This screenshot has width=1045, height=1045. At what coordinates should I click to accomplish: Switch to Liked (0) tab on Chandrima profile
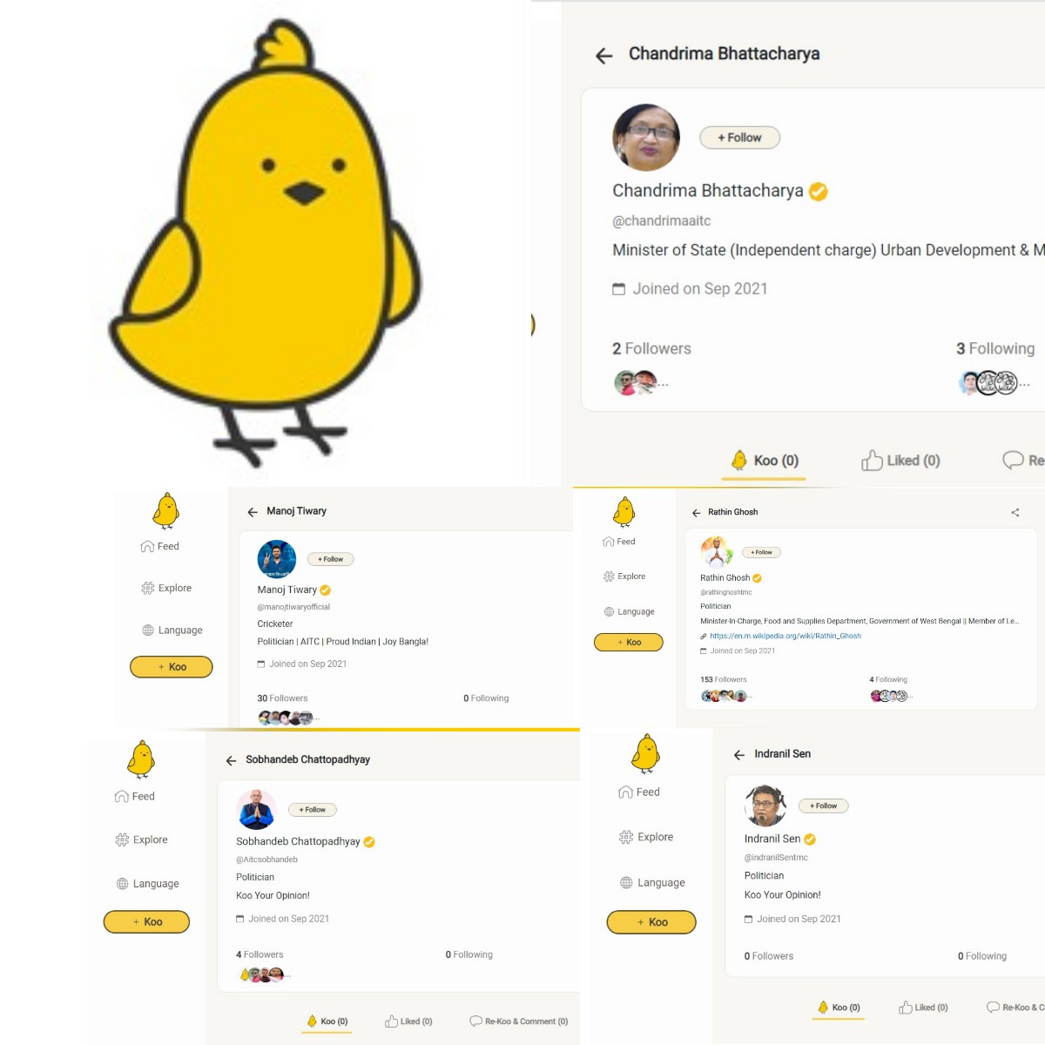(x=901, y=461)
